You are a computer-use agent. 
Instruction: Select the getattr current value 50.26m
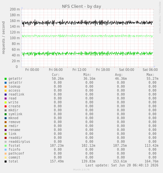click(x=58, y=78)
